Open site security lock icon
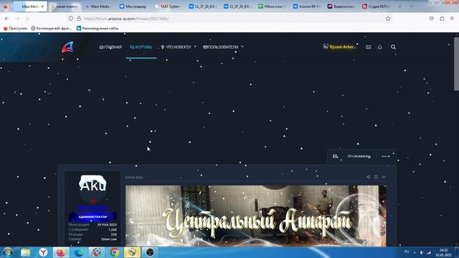This screenshot has height=258, width=459. pyautogui.click(x=79, y=19)
